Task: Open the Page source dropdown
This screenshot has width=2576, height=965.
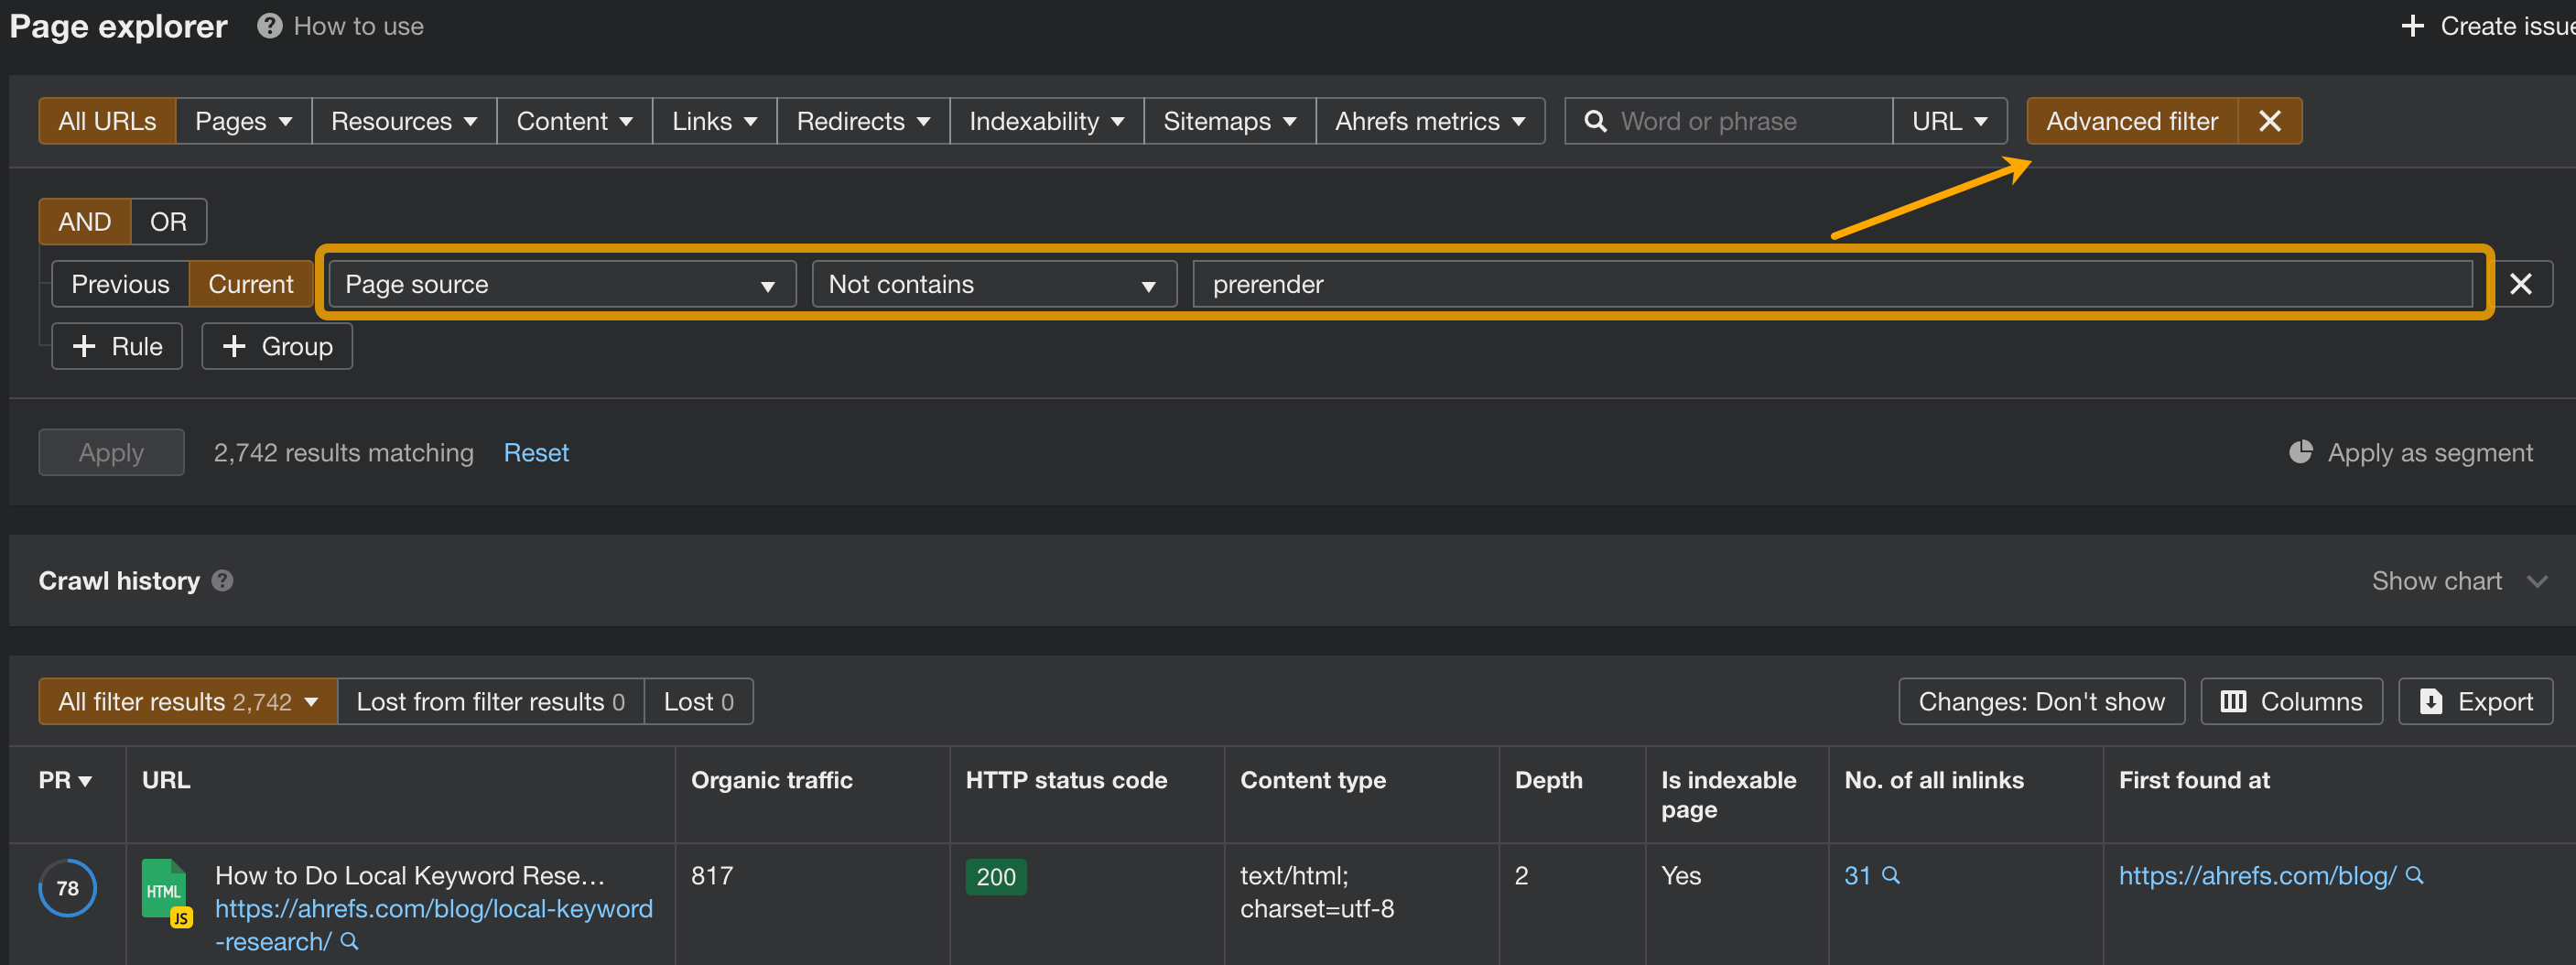Action: click(560, 283)
